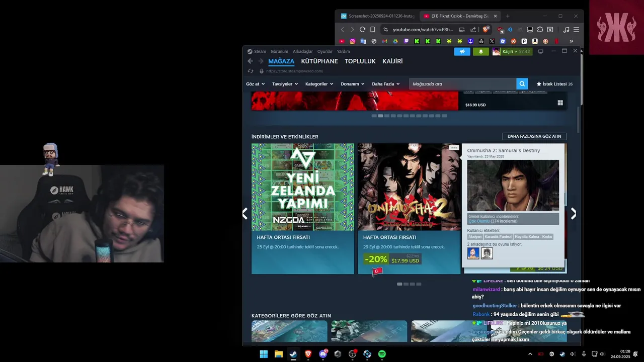Open Brave hamburger main menu
Image resolution: width=644 pixels, height=362 pixels.
coord(576,30)
